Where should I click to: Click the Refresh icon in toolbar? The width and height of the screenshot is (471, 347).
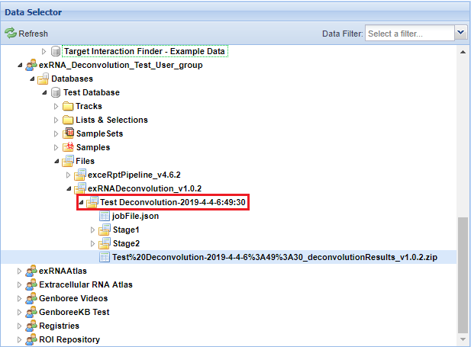11,34
